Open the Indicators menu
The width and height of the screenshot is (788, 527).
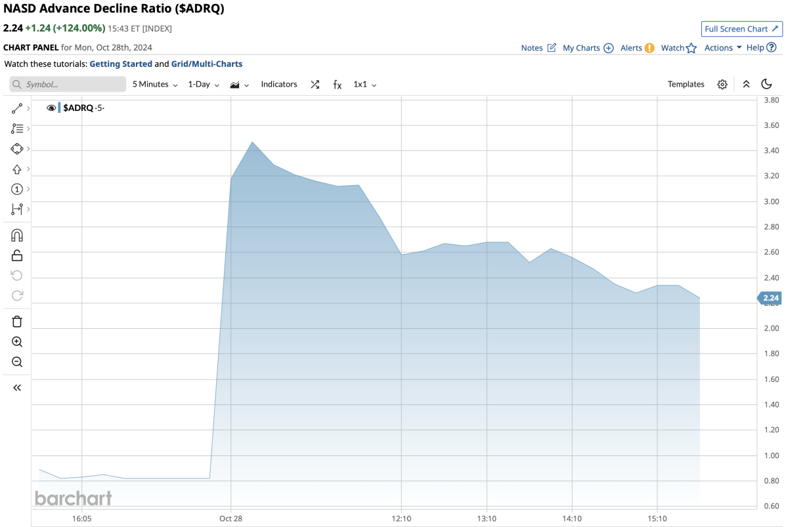click(279, 85)
